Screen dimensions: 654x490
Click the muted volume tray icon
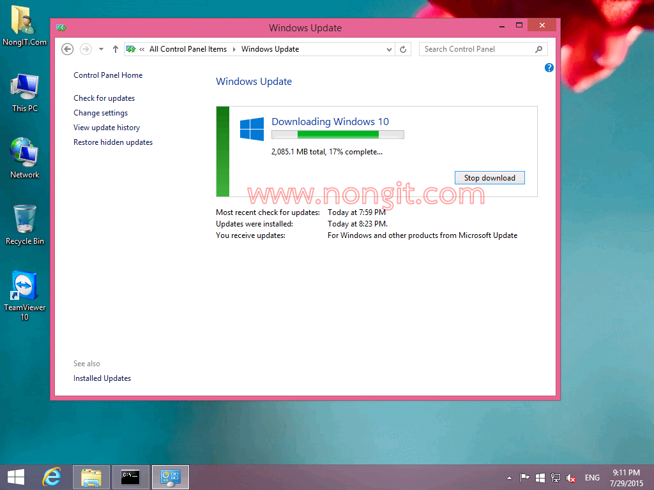[571, 478]
